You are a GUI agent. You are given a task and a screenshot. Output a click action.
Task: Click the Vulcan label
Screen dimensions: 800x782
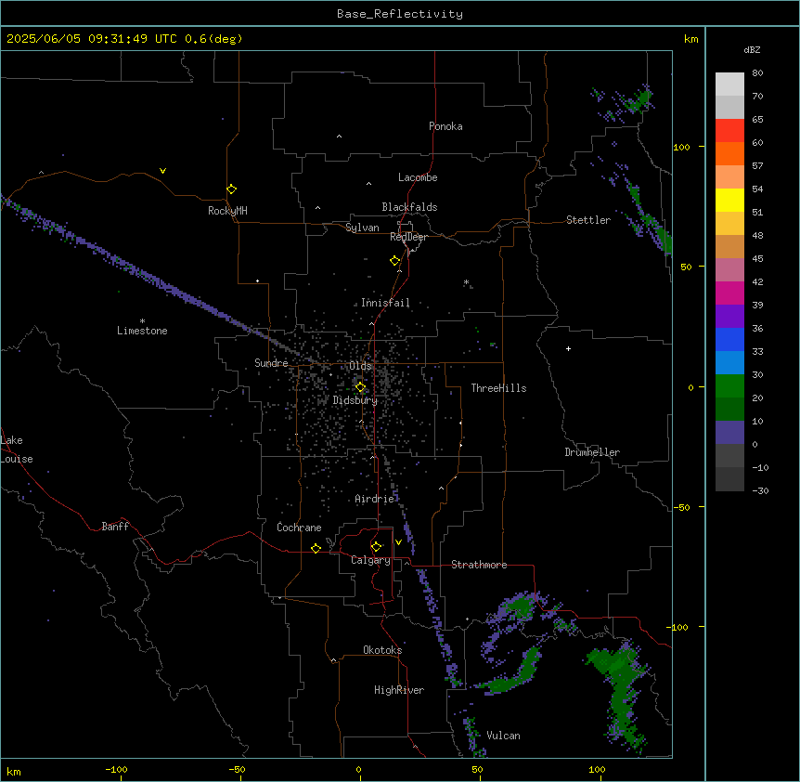tap(503, 736)
